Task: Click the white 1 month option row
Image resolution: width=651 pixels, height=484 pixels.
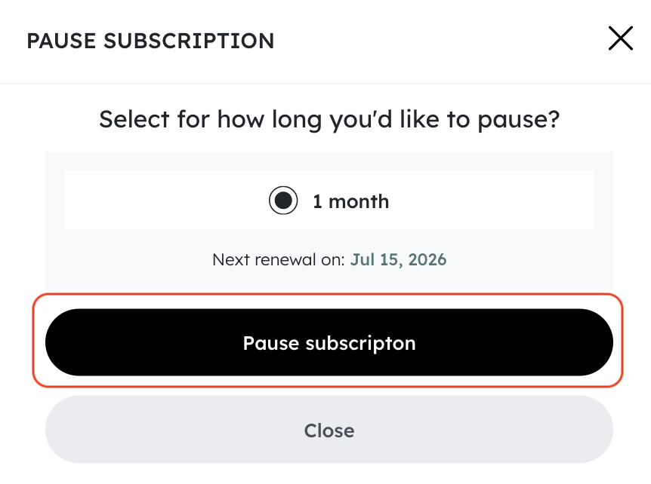Action: [491, 201]
